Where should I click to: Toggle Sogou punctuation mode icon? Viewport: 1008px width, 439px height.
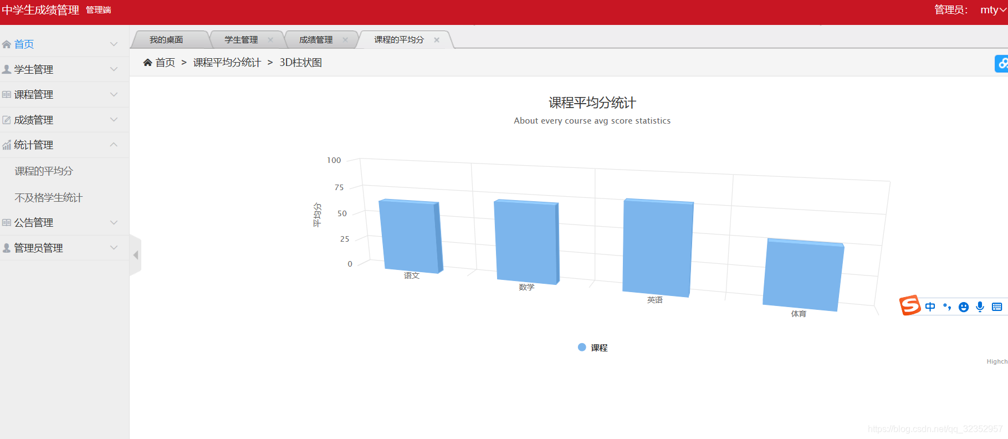pyautogui.click(x=947, y=307)
